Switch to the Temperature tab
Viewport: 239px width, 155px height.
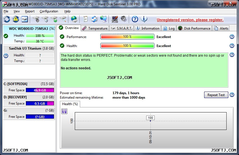coord(95,28)
